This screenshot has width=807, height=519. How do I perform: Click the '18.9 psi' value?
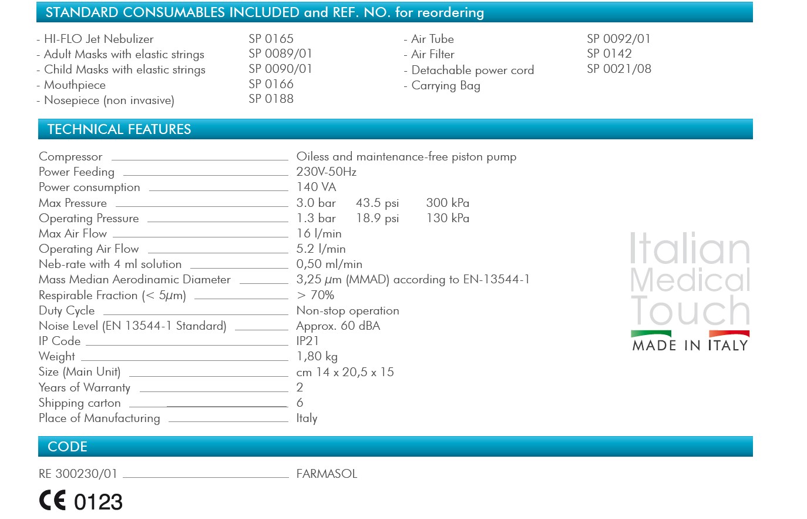pyautogui.click(x=378, y=219)
